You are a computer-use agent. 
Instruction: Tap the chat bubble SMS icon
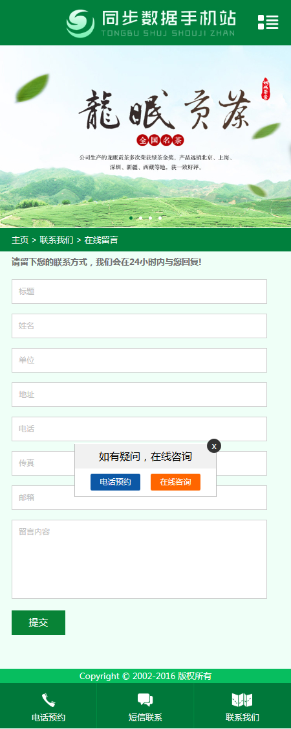tap(145, 700)
